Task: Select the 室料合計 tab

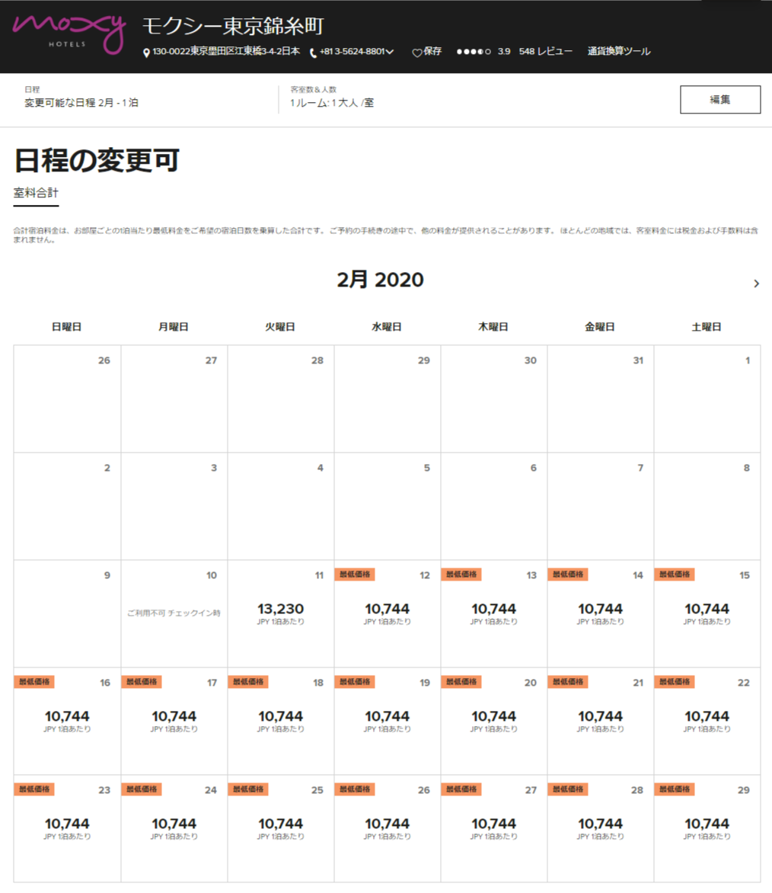Action: [x=36, y=193]
